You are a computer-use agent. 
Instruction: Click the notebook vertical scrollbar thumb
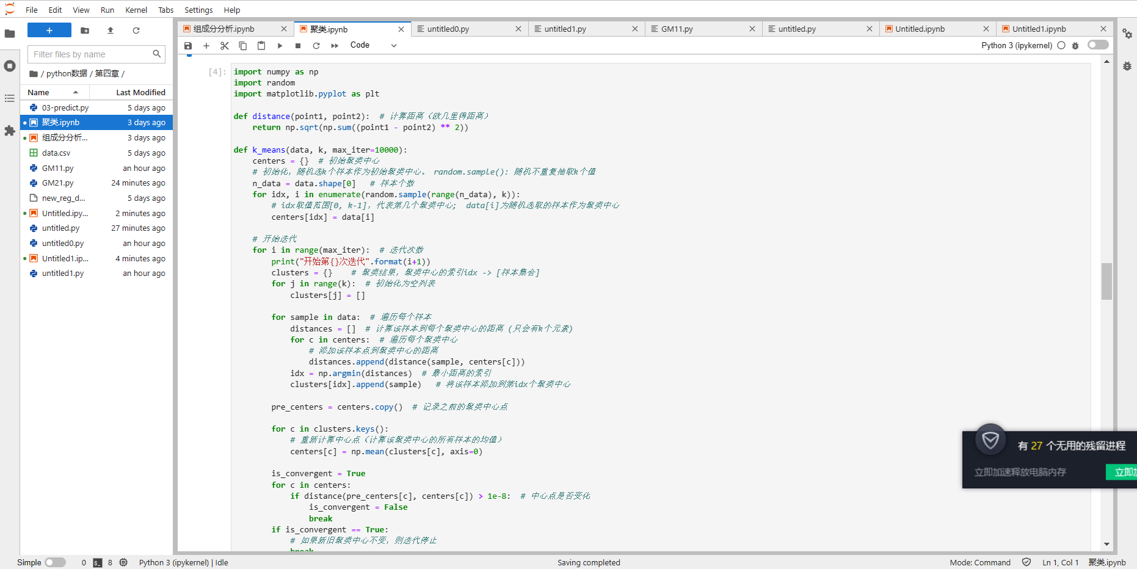[1106, 281]
